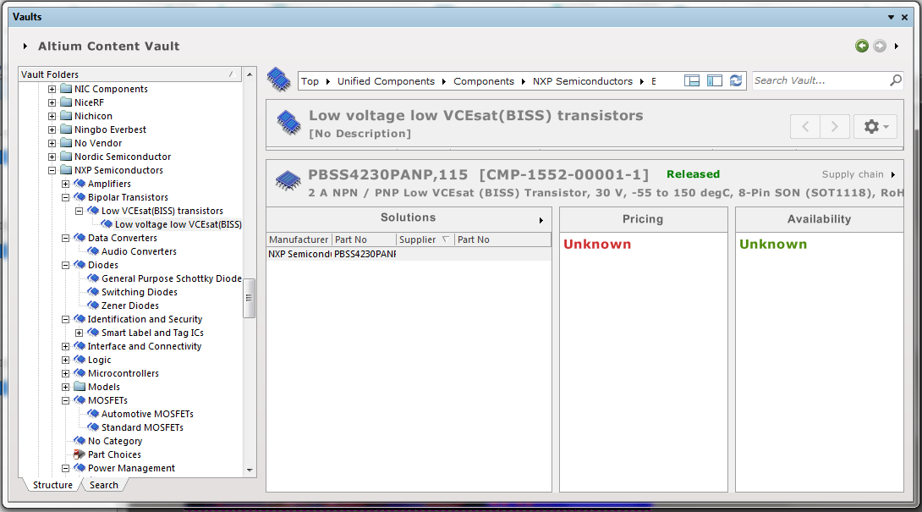
Task: Click the Zener Diodes component icon
Action: point(93,306)
